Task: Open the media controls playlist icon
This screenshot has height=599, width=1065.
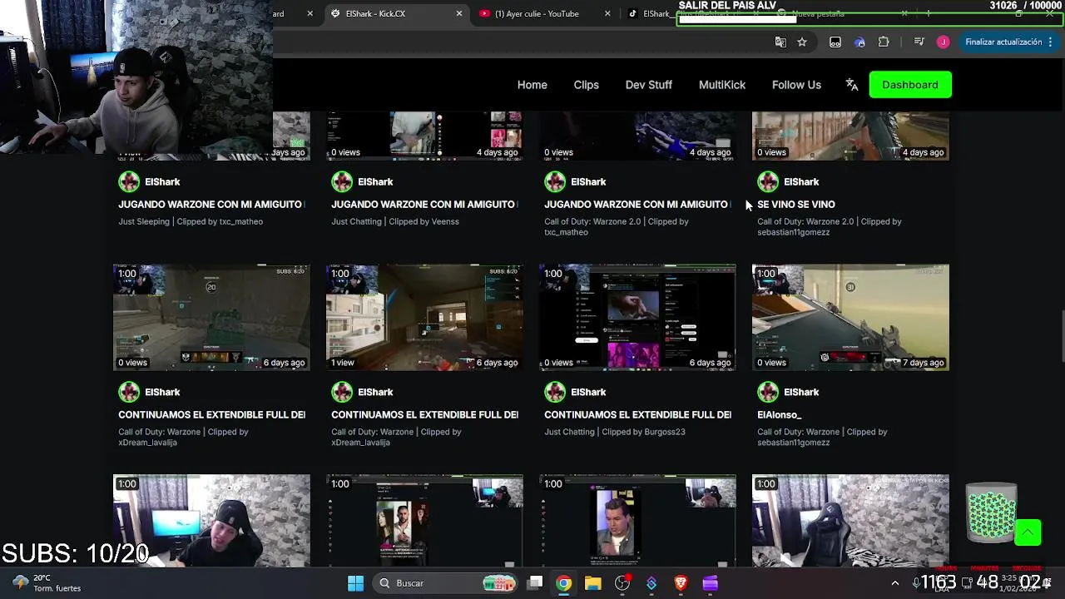Action: click(x=919, y=42)
